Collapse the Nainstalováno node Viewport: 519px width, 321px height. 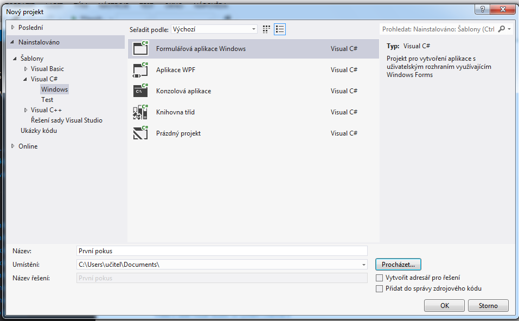point(12,42)
